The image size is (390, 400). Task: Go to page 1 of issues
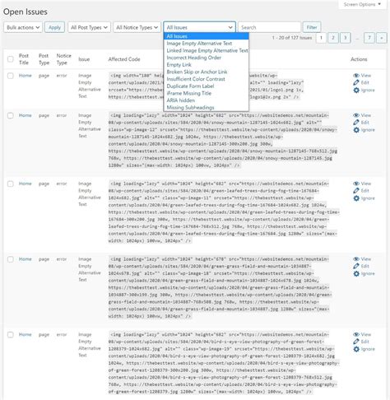321,38
